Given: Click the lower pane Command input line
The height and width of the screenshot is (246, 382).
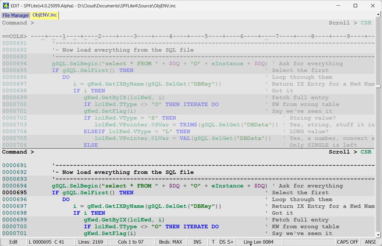Looking at the screenshot, I should 178,152.
